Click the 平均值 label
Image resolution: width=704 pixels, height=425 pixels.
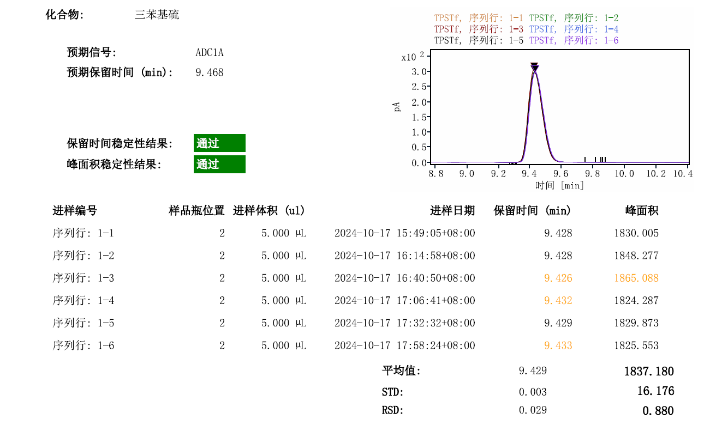pyautogui.click(x=401, y=371)
